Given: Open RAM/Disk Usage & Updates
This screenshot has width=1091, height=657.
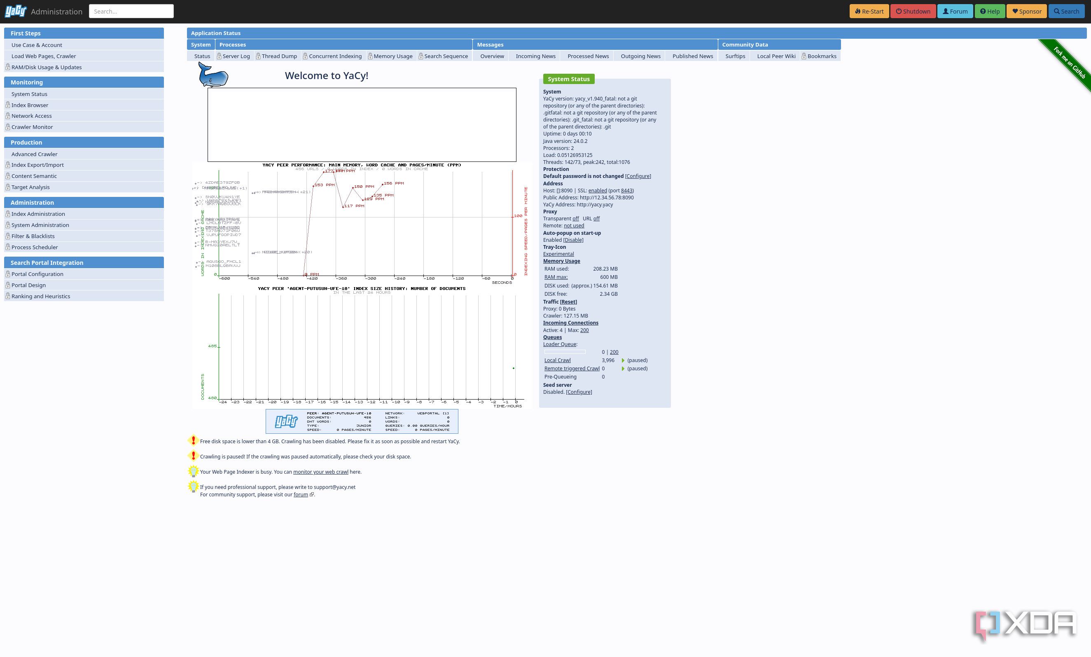Looking at the screenshot, I should click(x=84, y=67).
